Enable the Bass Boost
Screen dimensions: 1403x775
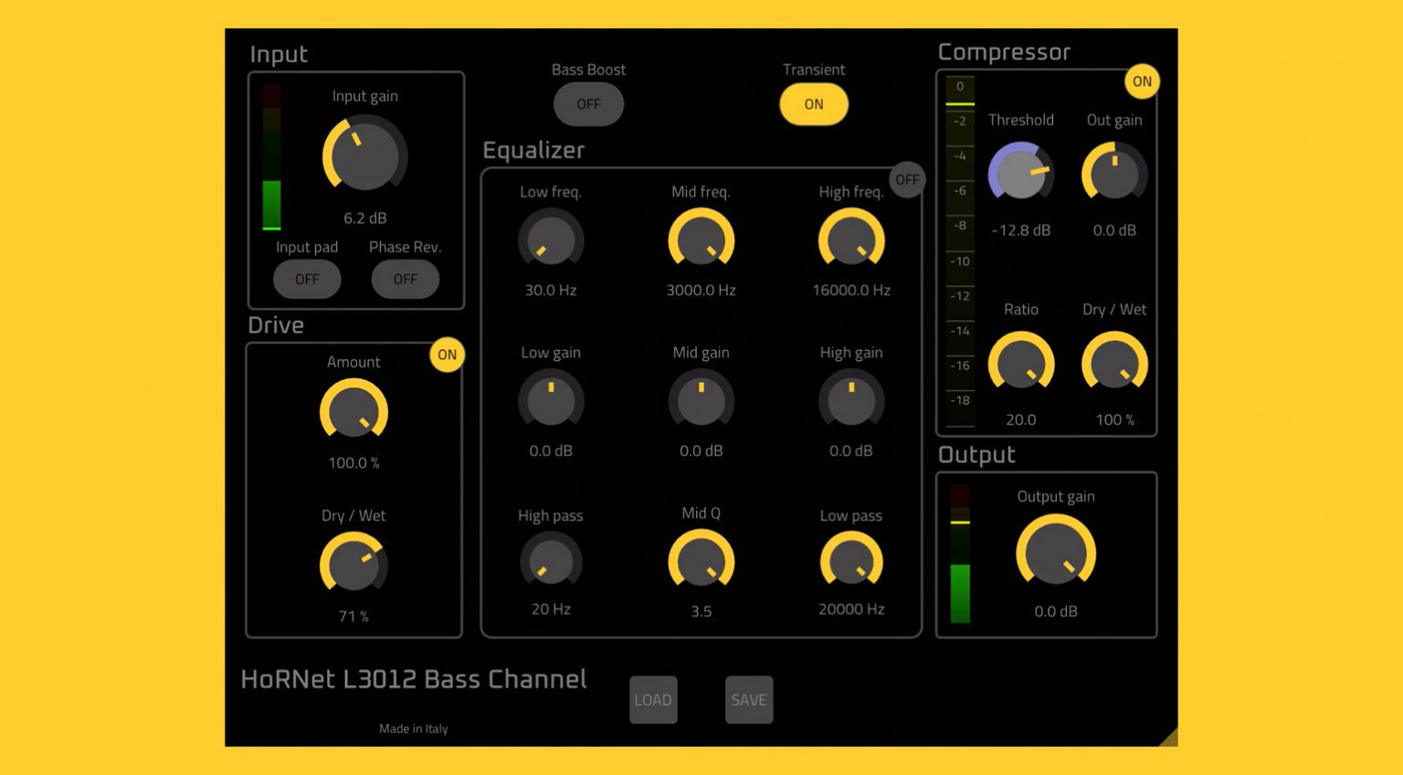(x=587, y=104)
